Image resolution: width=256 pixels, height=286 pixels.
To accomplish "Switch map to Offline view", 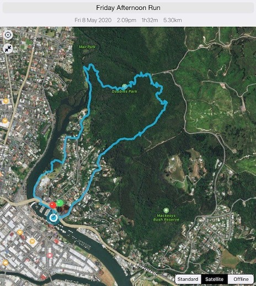I will pyautogui.click(x=241, y=279).
